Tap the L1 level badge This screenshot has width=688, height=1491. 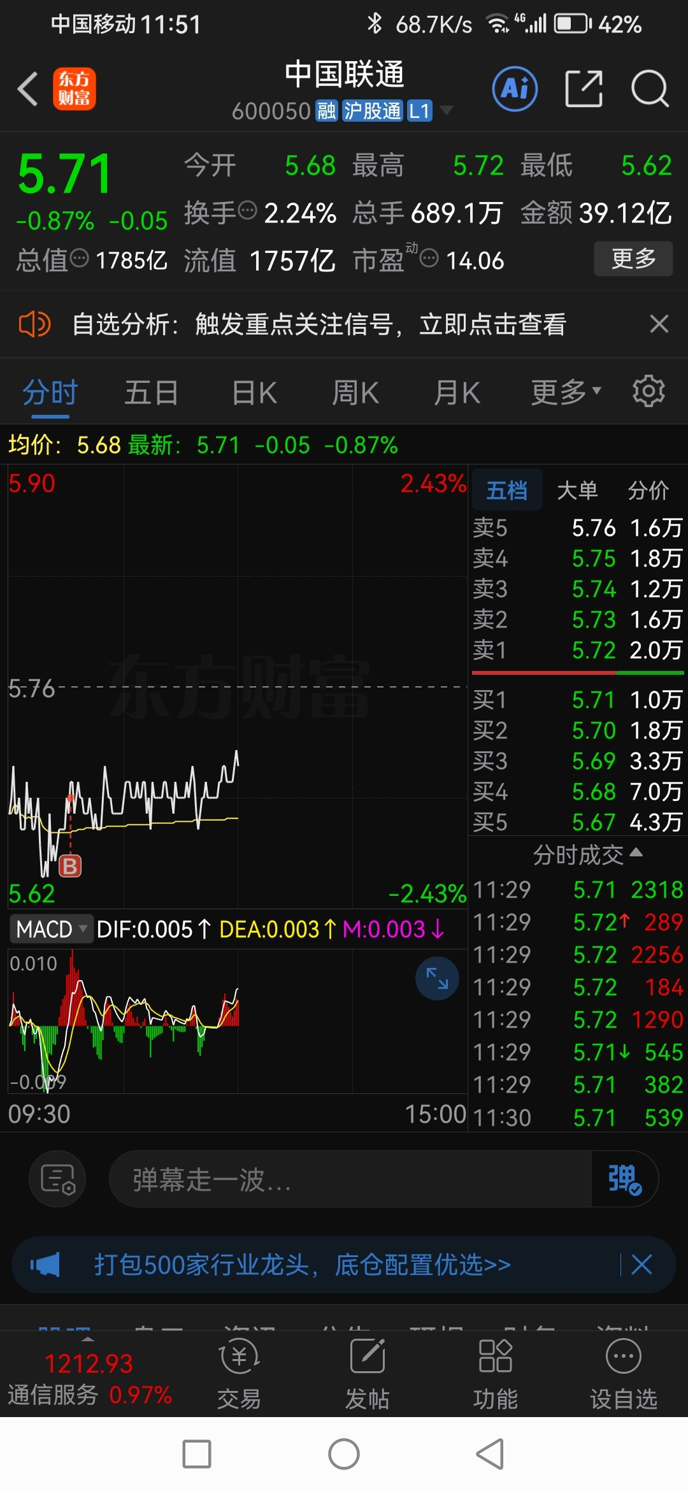(x=419, y=111)
